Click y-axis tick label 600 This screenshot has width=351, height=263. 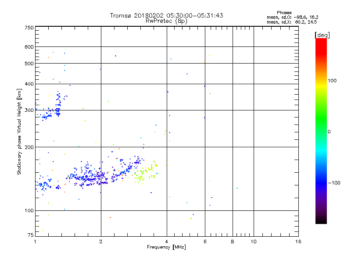tap(29, 47)
